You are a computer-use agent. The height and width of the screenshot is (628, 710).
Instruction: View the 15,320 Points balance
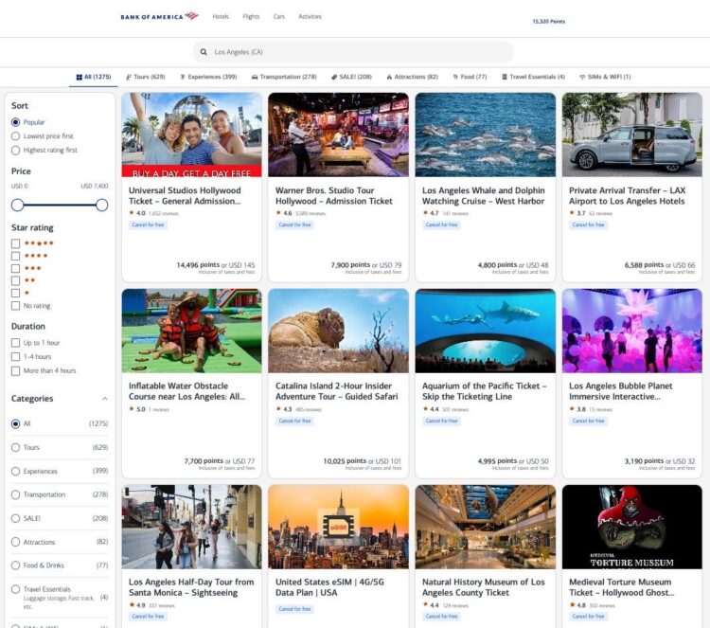click(x=548, y=21)
